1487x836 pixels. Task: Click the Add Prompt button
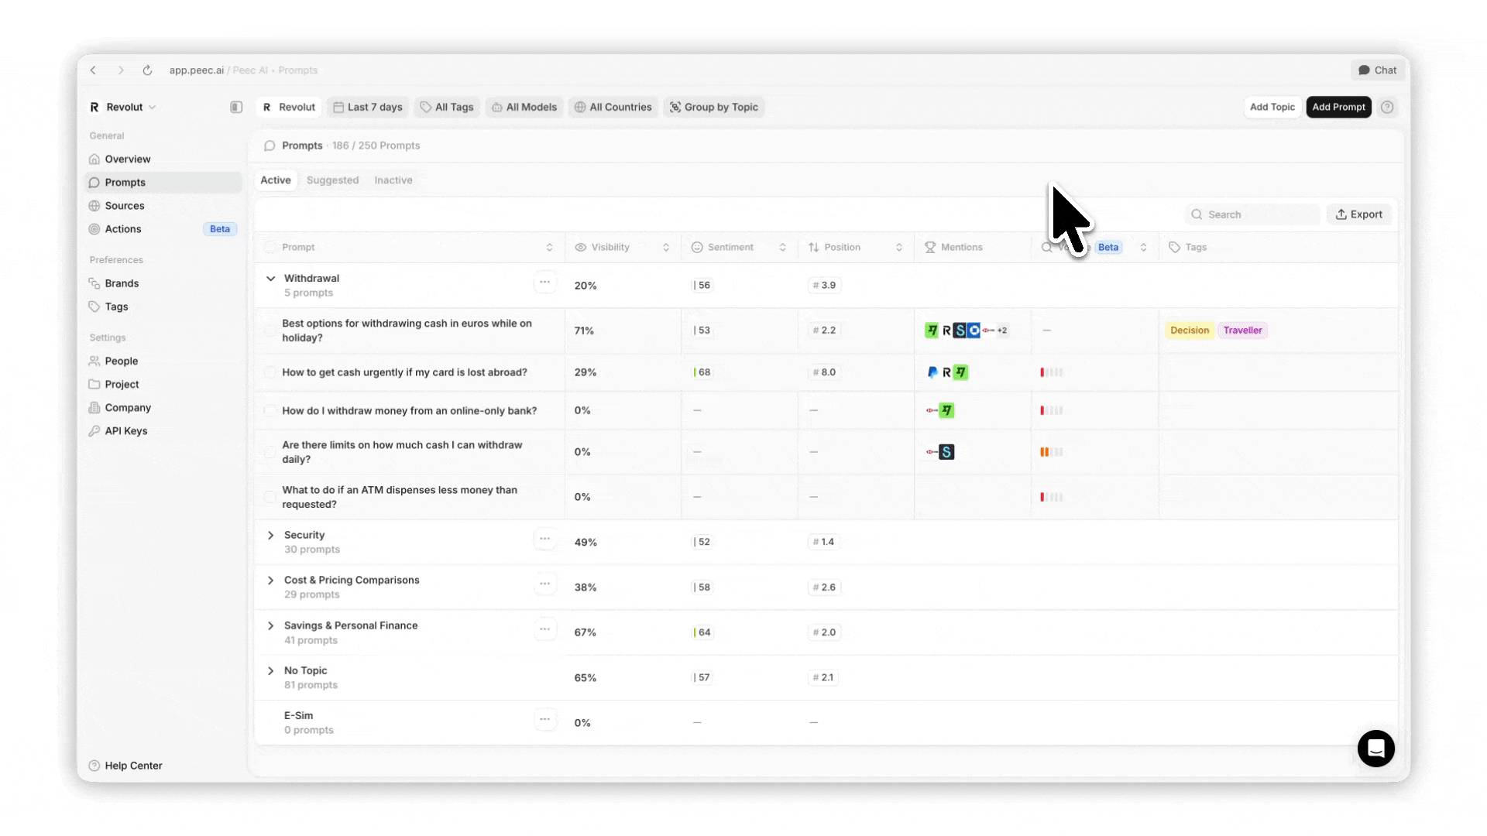[x=1338, y=107]
